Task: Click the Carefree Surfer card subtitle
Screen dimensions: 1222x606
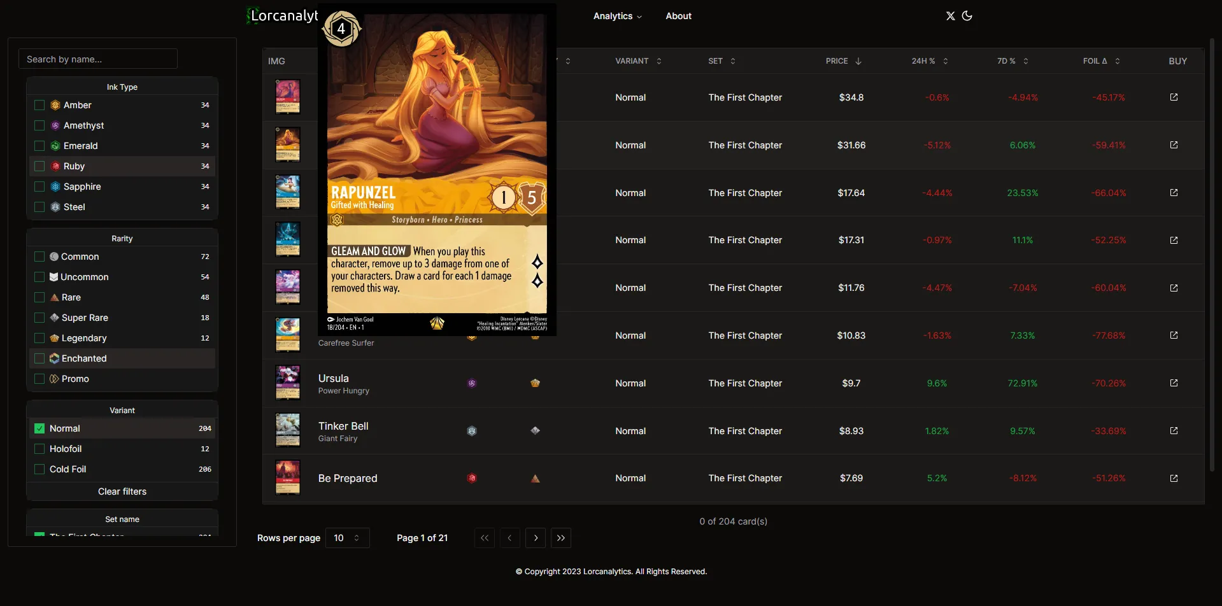Action: coord(346,343)
